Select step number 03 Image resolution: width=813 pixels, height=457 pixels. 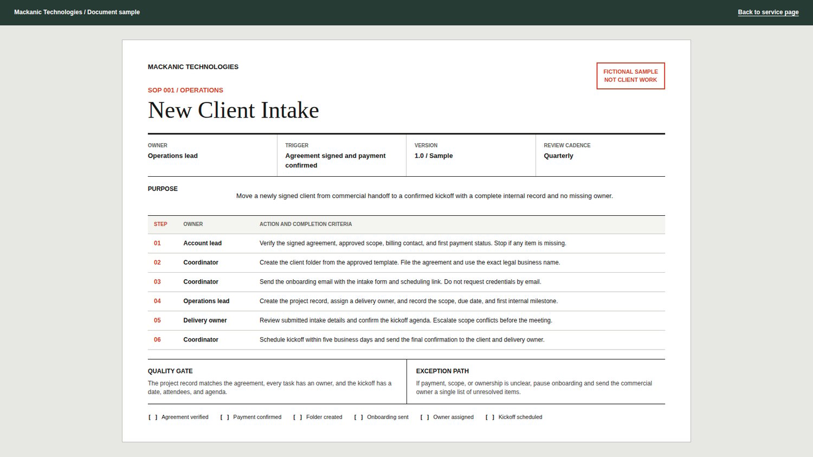tap(157, 282)
